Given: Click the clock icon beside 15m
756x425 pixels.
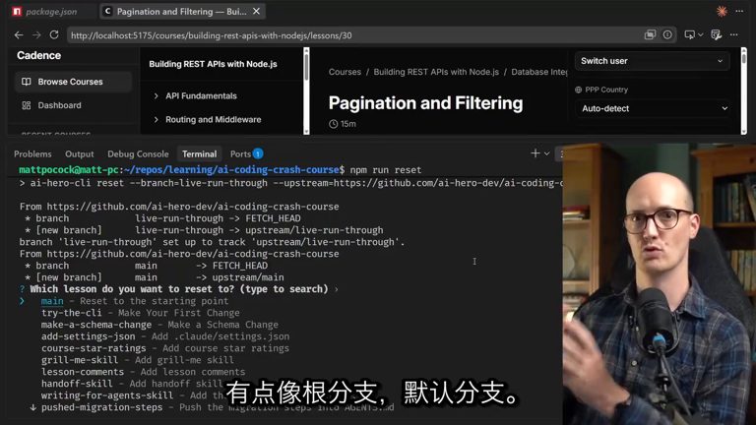Looking at the screenshot, I should coord(333,124).
